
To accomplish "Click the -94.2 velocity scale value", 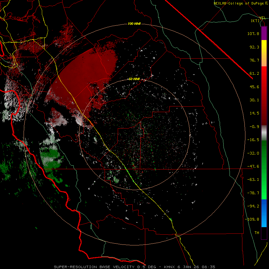I will (x=253, y=206).
